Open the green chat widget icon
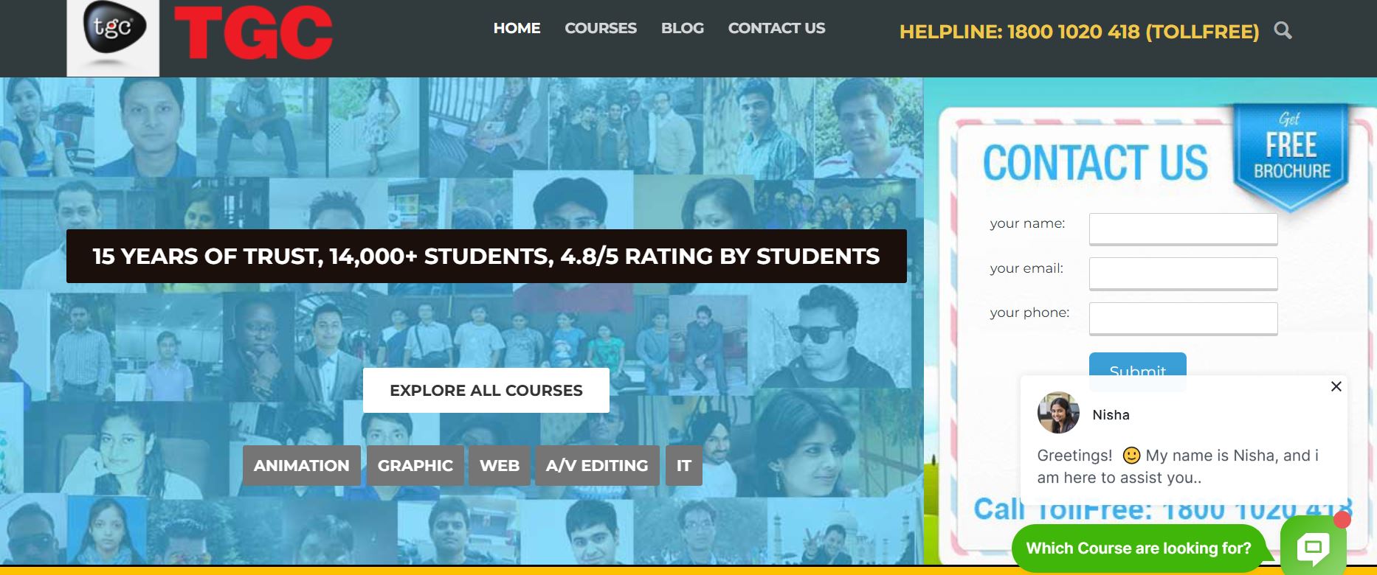This screenshot has height=575, width=1377. coord(1314,547)
